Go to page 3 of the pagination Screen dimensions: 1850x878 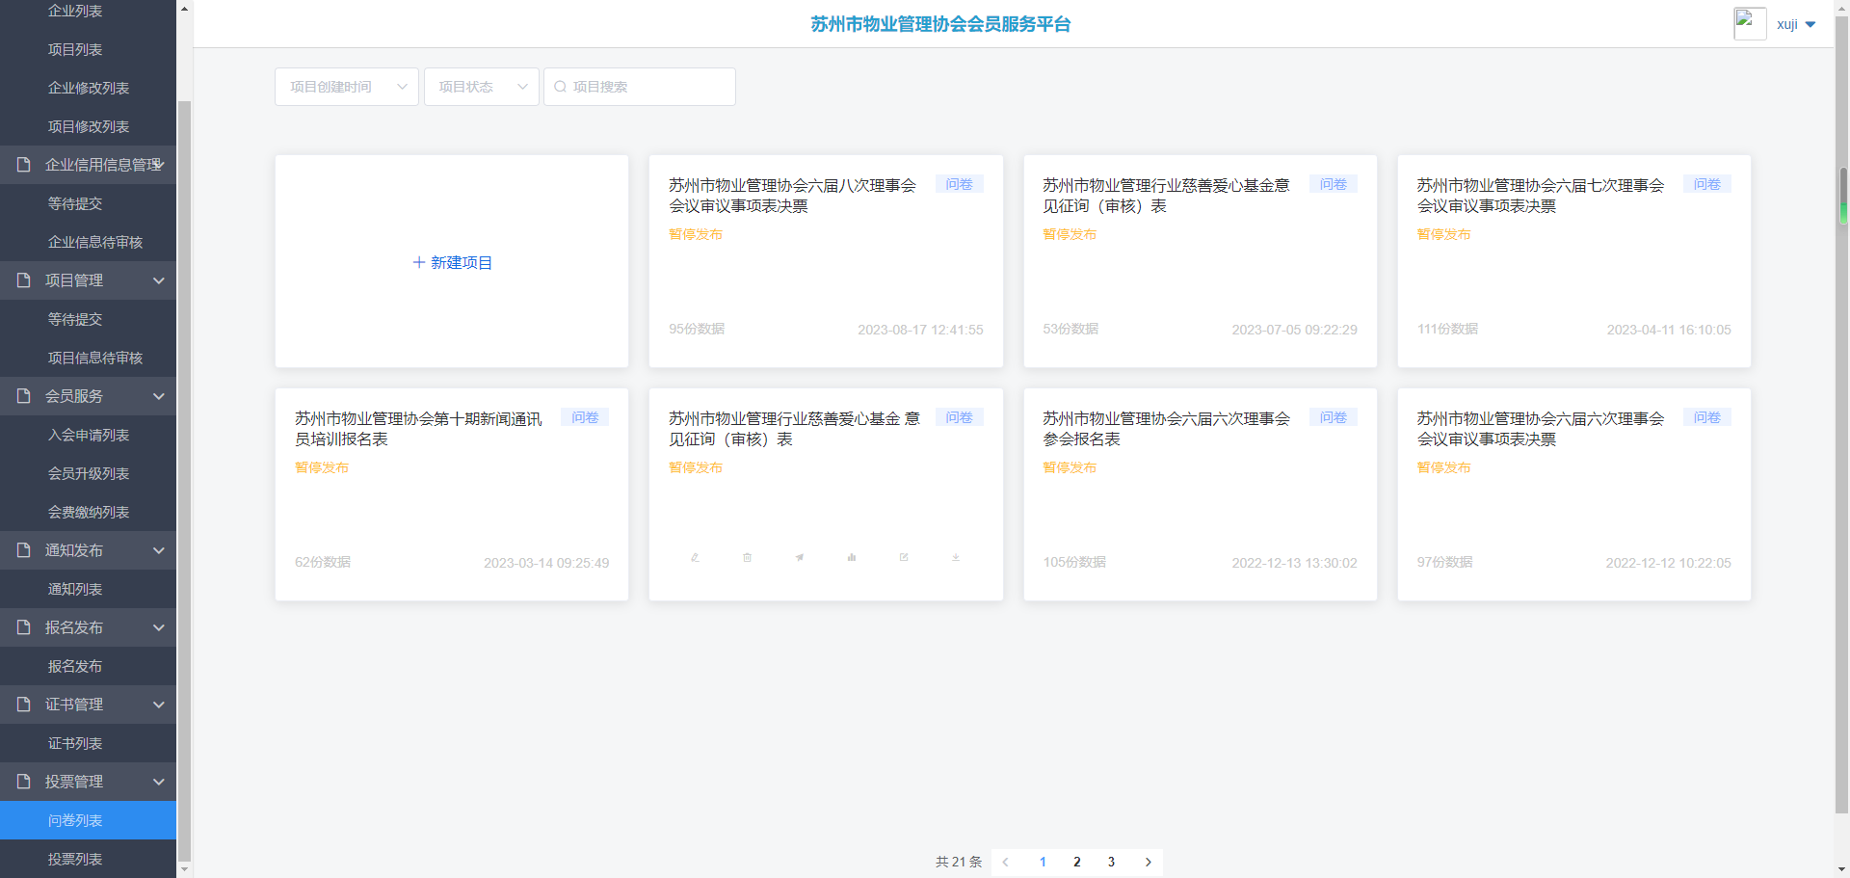click(1111, 862)
